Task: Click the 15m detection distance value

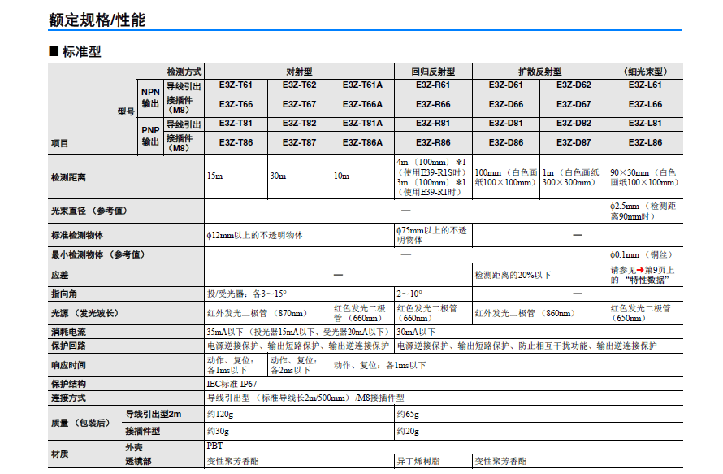Action: click(215, 176)
